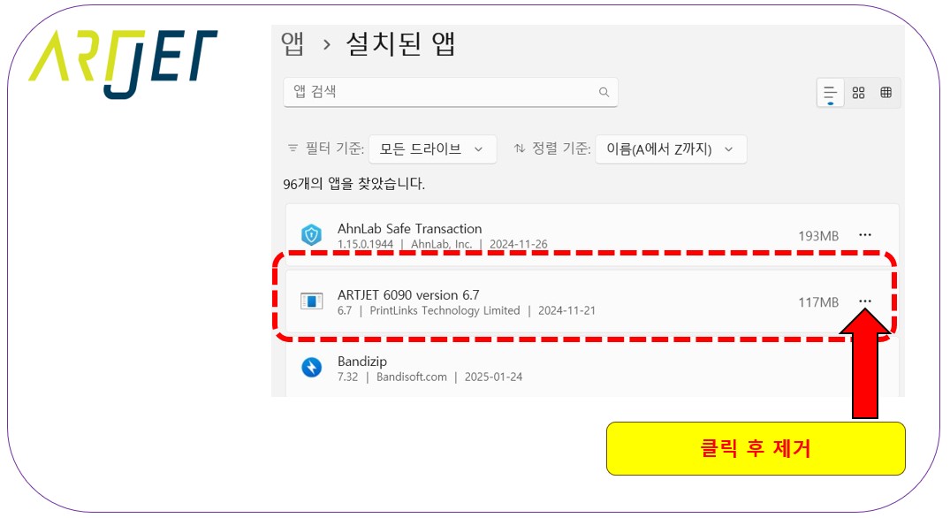
Task: Click the ARTJET logo
Action: 123,60
